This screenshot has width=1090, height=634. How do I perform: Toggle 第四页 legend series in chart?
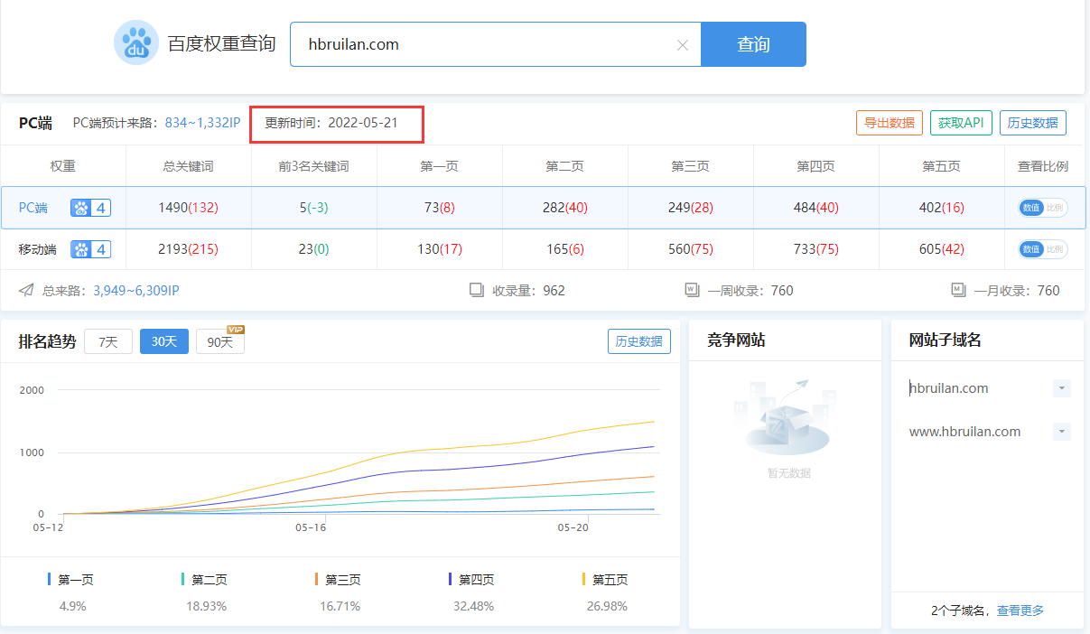471,580
